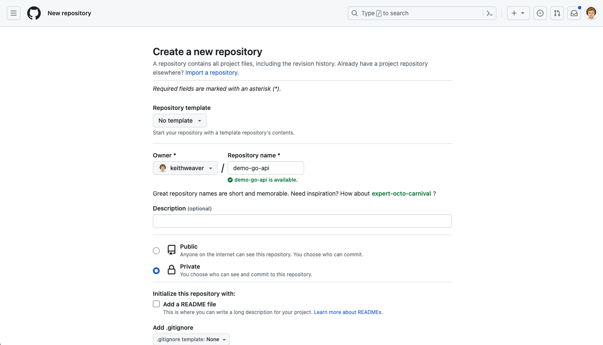603x345 pixels.
Task: Open the user profile avatar menu
Action: [x=591, y=13]
